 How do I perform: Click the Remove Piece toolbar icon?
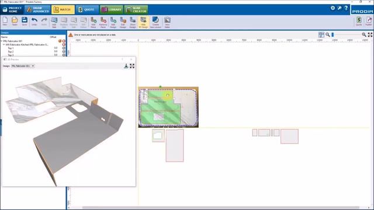coord(103,22)
